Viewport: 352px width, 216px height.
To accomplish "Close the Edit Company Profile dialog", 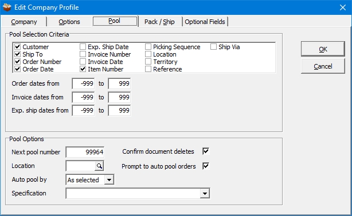I will click(x=343, y=7).
